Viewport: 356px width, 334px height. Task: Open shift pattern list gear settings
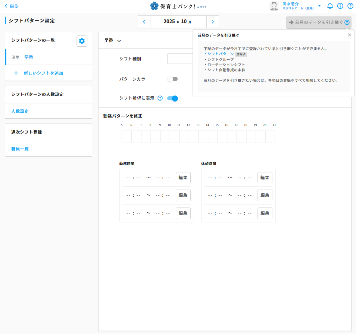coord(82,41)
